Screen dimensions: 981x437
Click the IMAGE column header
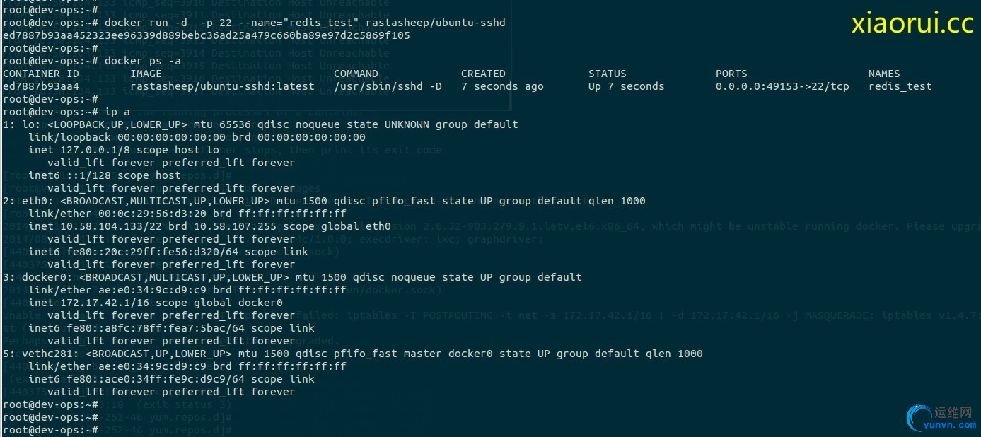pos(146,74)
